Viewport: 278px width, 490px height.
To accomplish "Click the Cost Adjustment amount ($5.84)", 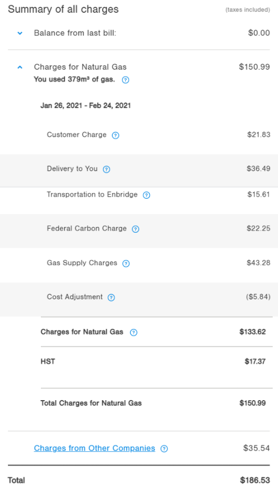I will click(258, 297).
